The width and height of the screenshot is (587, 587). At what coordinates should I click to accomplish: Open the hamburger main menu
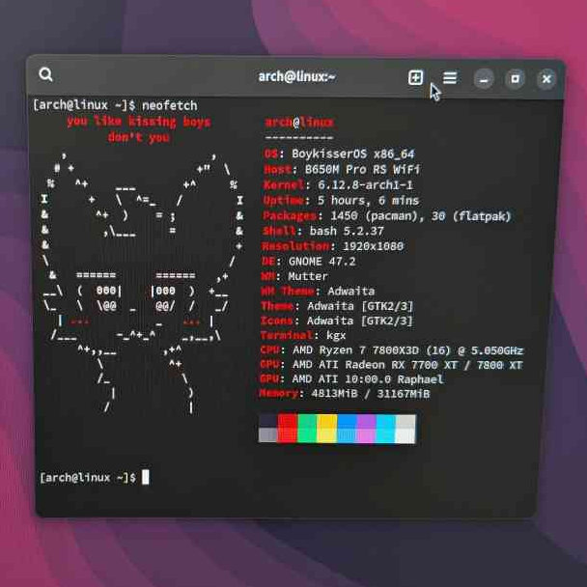click(x=450, y=78)
